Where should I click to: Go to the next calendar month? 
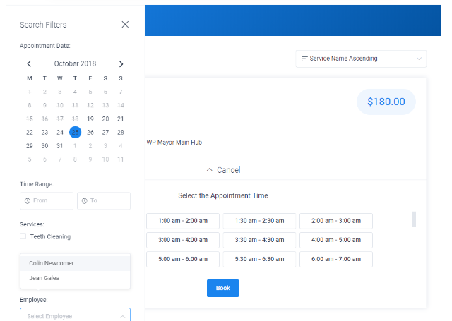pyautogui.click(x=121, y=64)
